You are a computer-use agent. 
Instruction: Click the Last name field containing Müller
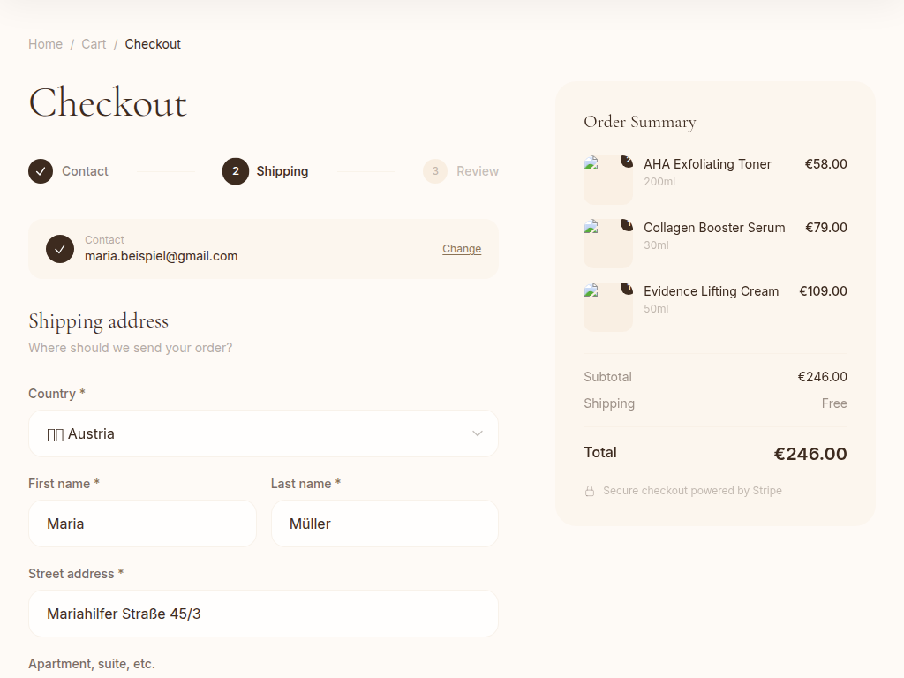tap(384, 524)
